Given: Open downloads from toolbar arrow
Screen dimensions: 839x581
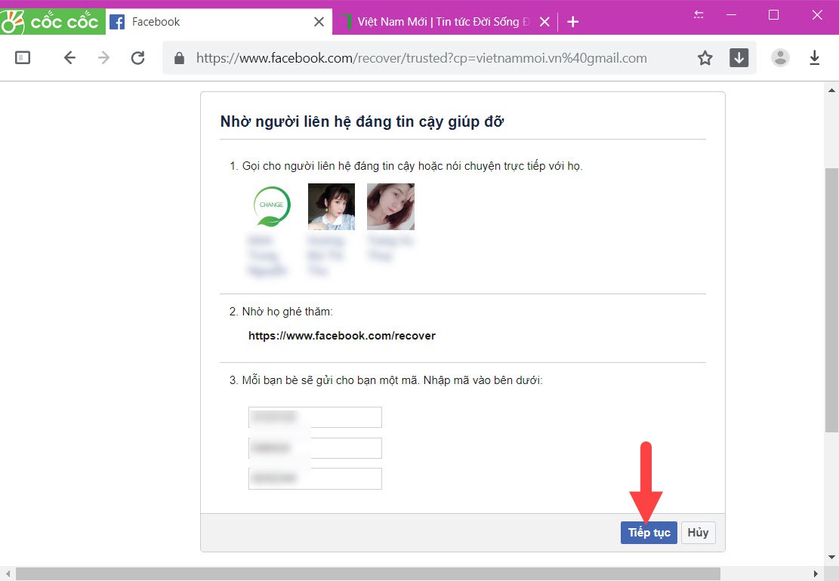Looking at the screenshot, I should (x=814, y=58).
